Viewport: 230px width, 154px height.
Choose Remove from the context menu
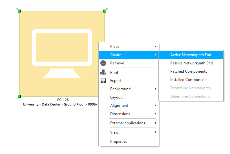point(129,63)
